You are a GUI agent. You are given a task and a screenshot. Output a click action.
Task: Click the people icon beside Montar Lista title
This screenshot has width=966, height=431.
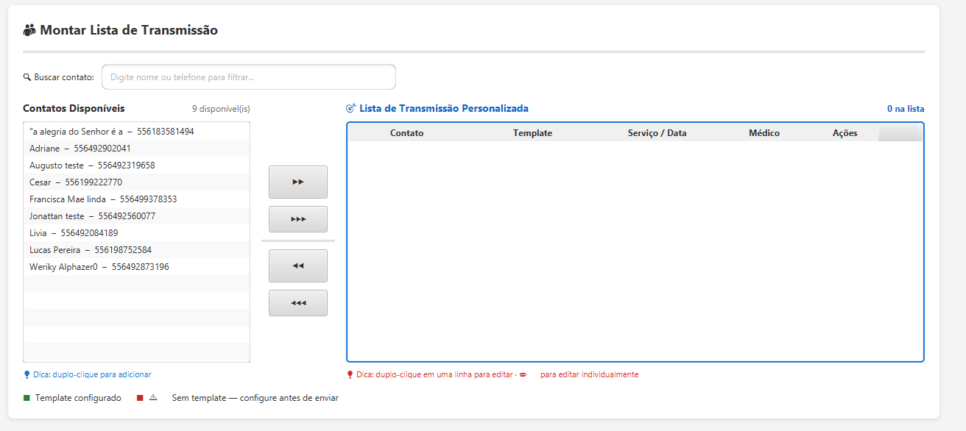pyautogui.click(x=29, y=30)
